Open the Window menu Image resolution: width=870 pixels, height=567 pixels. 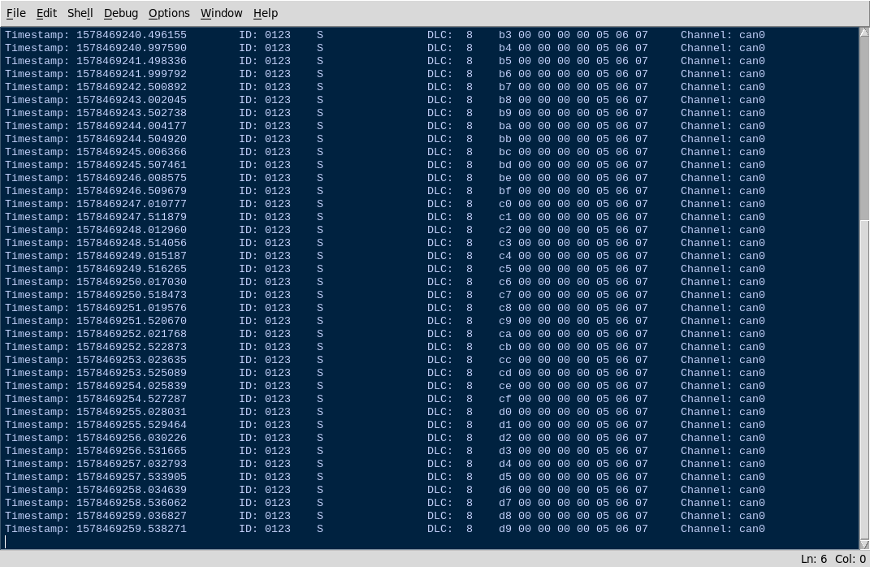coord(221,13)
